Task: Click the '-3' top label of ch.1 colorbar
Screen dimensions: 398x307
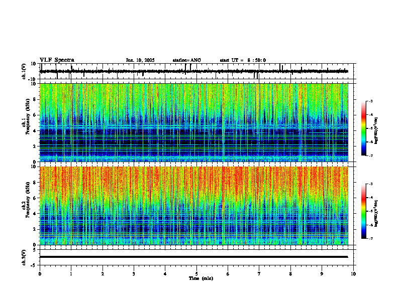Action: (x=370, y=101)
